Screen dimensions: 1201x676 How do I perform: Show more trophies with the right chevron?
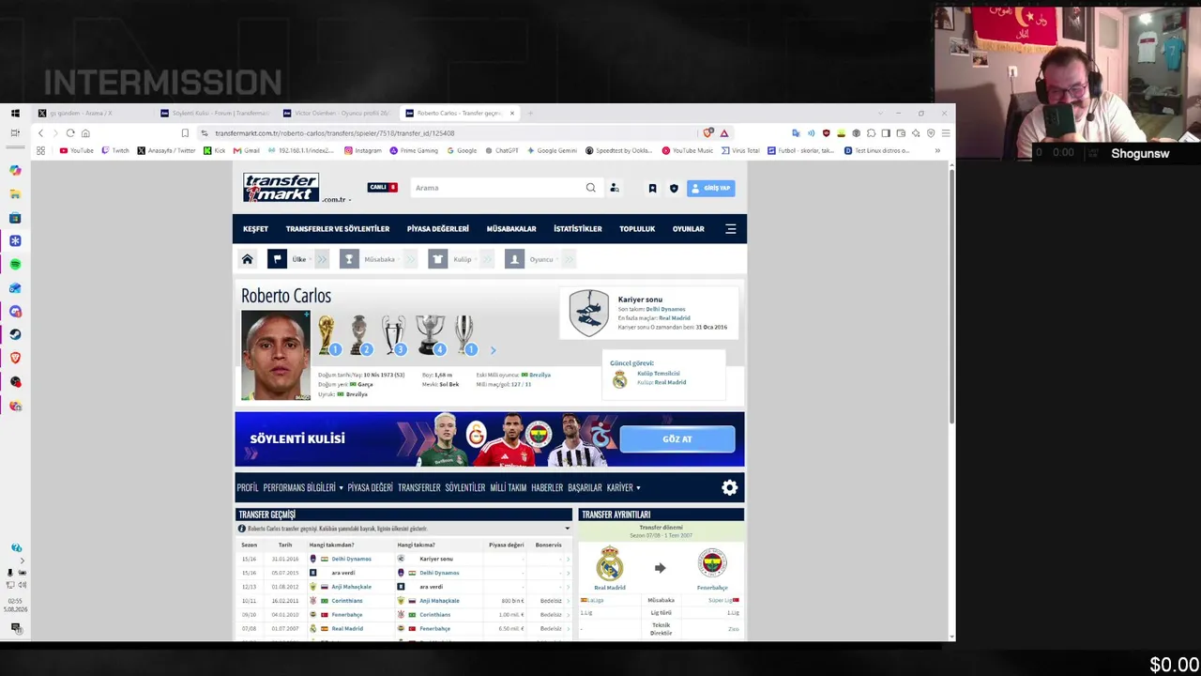pyautogui.click(x=493, y=350)
